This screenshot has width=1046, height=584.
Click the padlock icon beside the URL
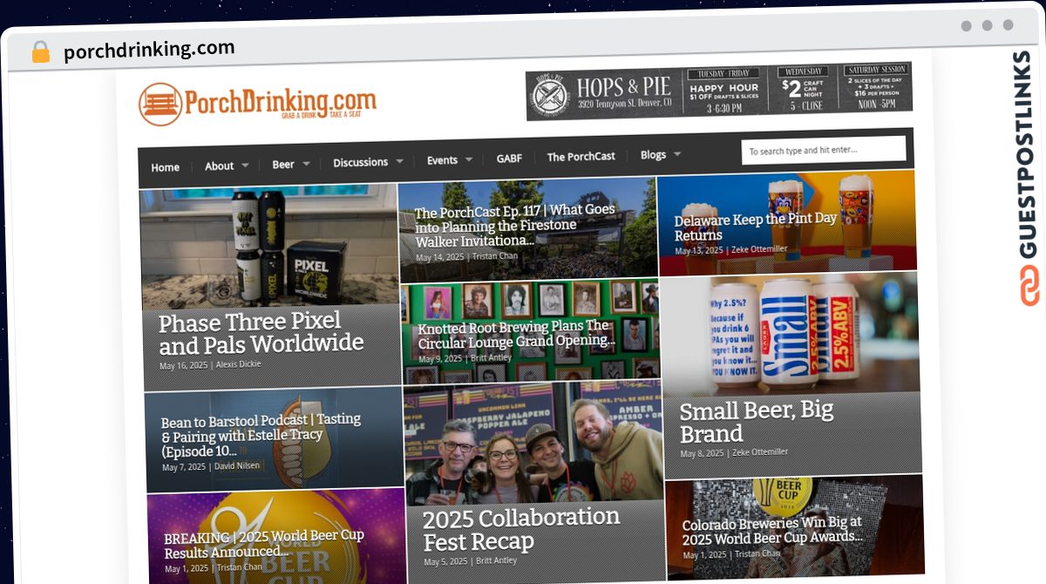(41, 51)
